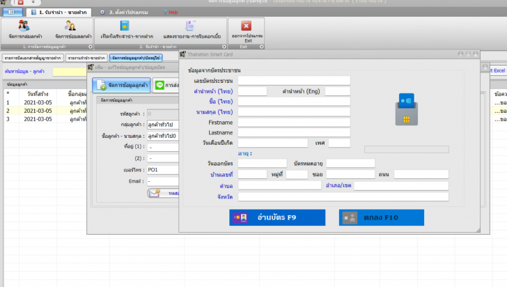
Task: Click the smart card reader image
Action: [407, 109]
